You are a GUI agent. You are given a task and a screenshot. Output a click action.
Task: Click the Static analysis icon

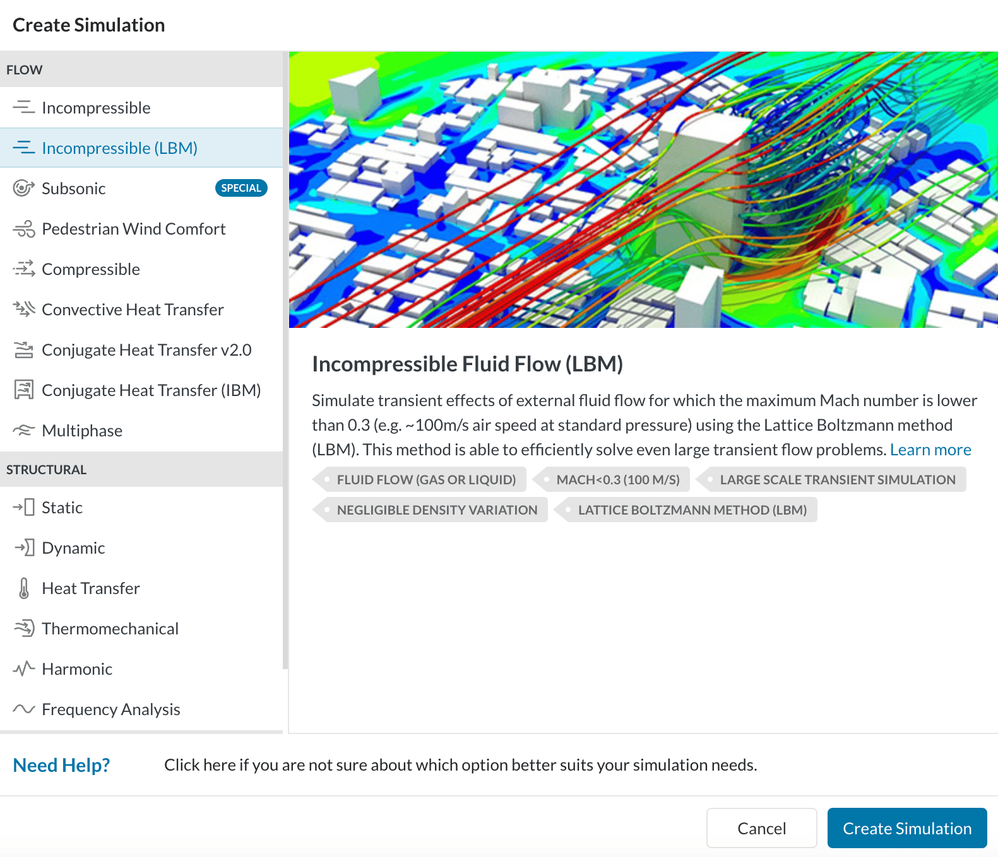point(24,508)
